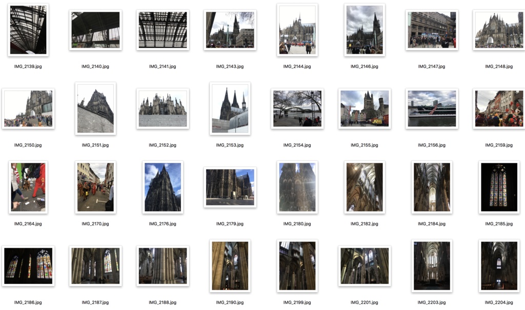Select the IMG_2170.jpg thumbnail
The image size is (525, 310).
95,187
